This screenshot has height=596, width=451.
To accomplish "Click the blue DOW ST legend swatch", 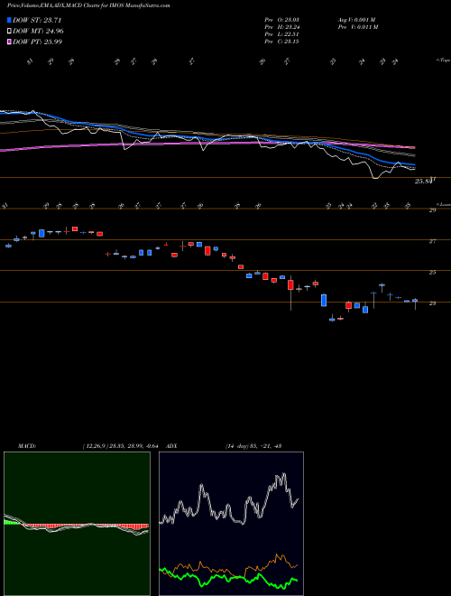I will point(10,20).
